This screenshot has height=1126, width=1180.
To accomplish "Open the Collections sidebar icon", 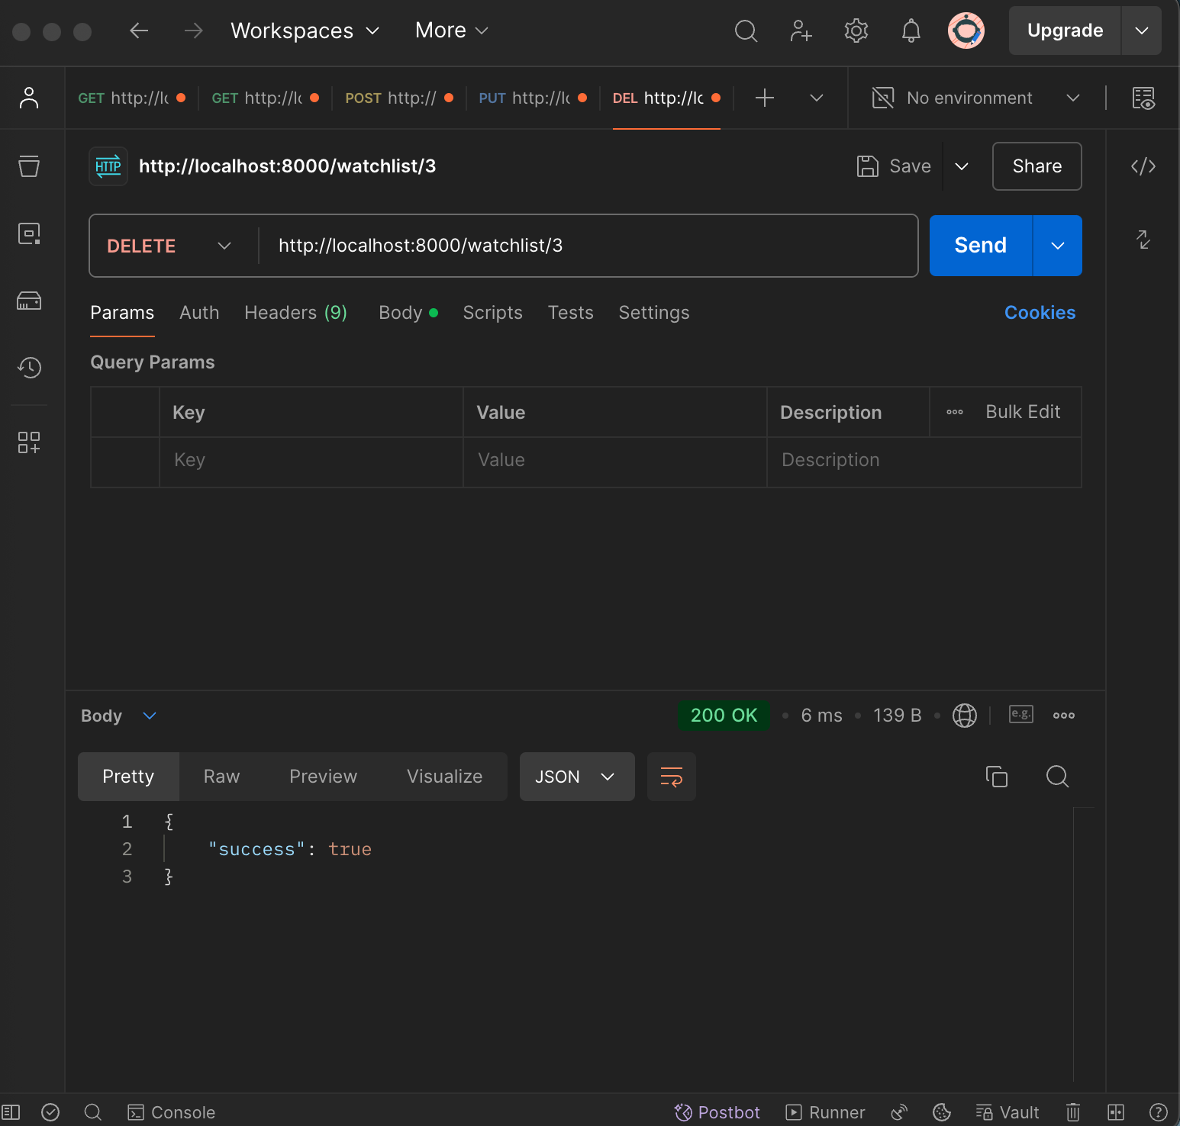I will pos(29,166).
